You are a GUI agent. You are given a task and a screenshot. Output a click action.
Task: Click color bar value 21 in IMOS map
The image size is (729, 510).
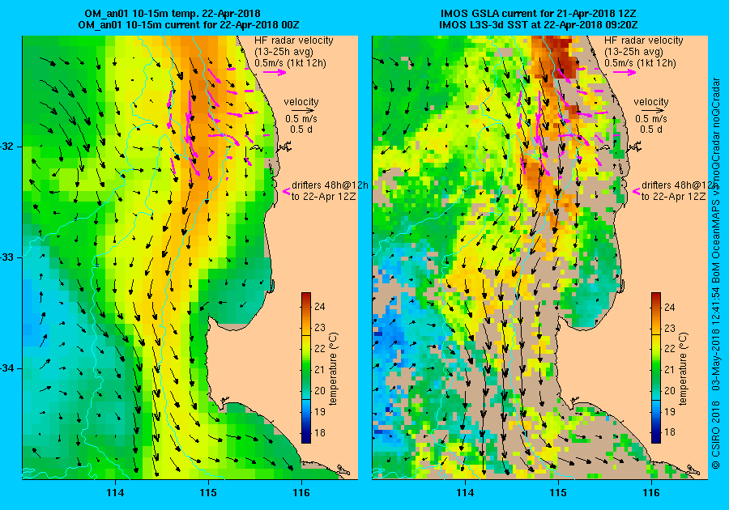tap(670, 370)
